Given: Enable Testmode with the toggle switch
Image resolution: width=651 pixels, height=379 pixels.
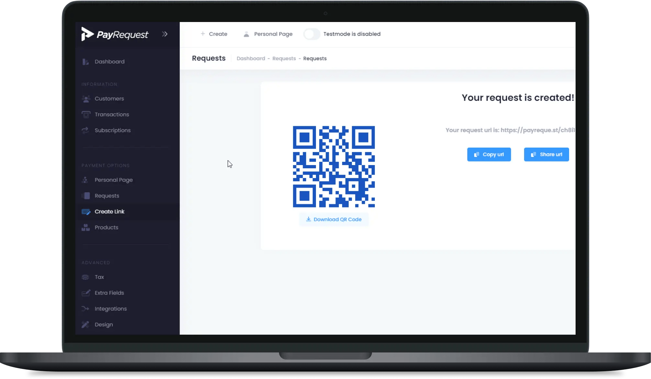Looking at the screenshot, I should [x=311, y=34].
